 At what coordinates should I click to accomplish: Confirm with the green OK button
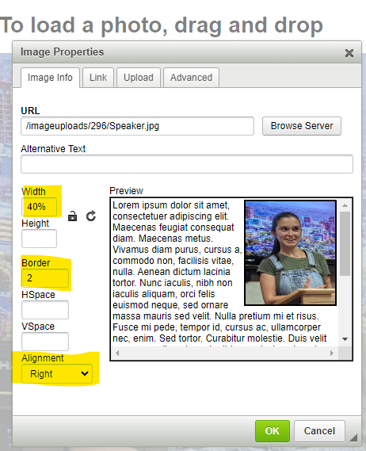(x=273, y=431)
